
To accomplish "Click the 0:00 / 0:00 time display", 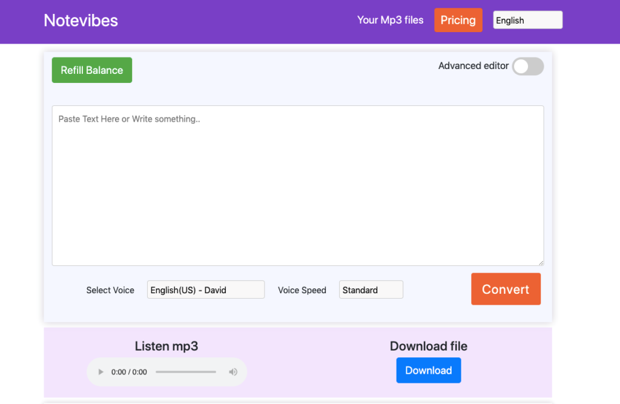I will (129, 372).
